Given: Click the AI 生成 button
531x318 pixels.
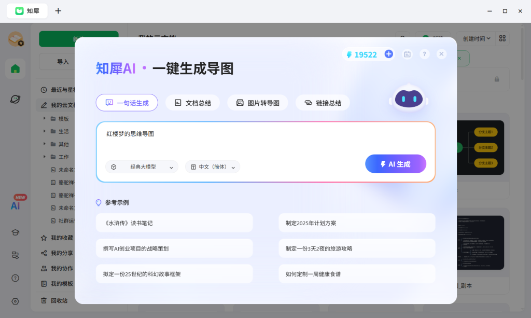Looking at the screenshot, I should click(396, 164).
